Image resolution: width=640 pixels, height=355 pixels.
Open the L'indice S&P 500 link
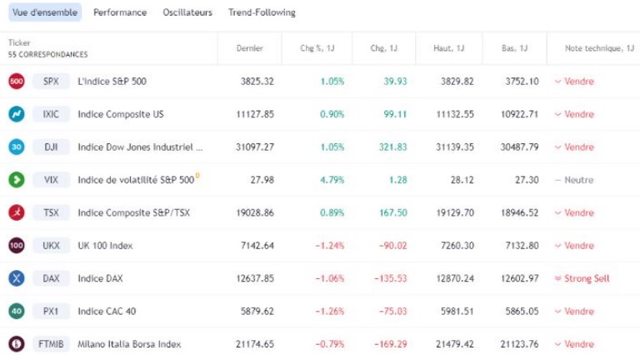click(113, 82)
